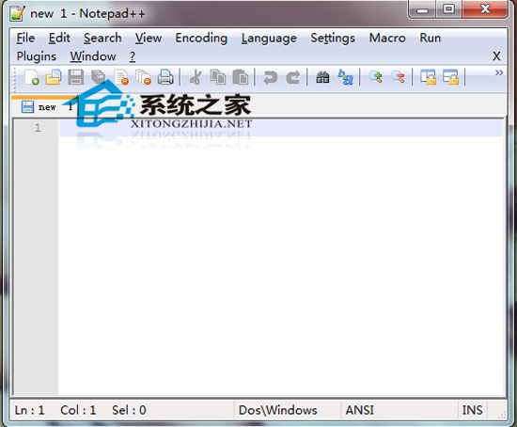
Task: Click the Zoom In magnifier icon
Action: 375,77
